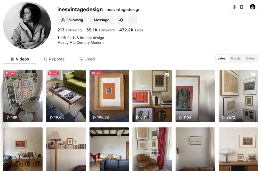Viewport: 261px width, 171px height.
Task: Select the Popular sort option
Action: [236, 59]
